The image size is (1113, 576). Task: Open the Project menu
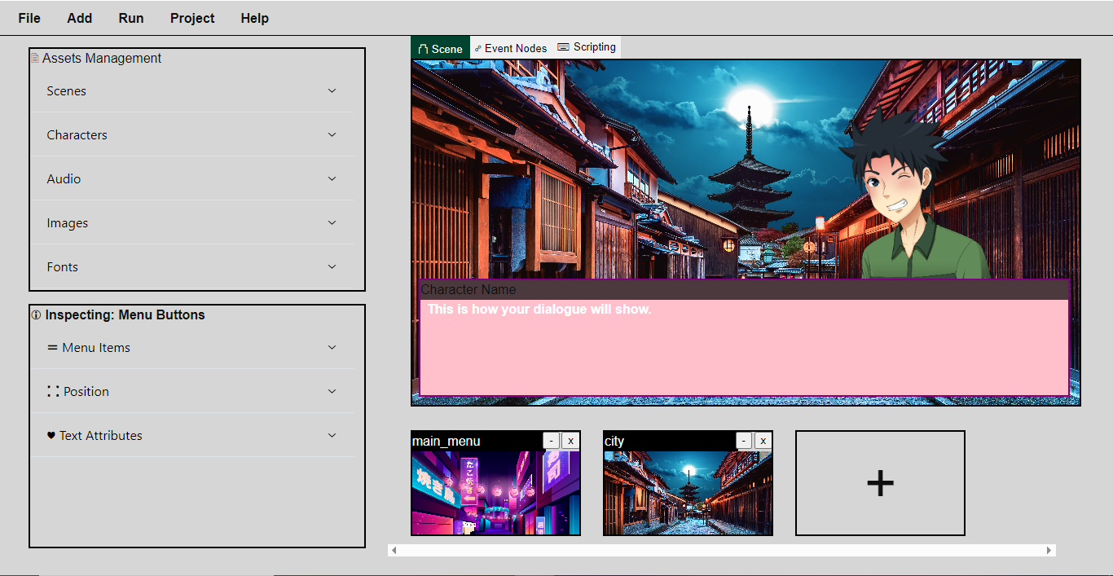click(192, 18)
